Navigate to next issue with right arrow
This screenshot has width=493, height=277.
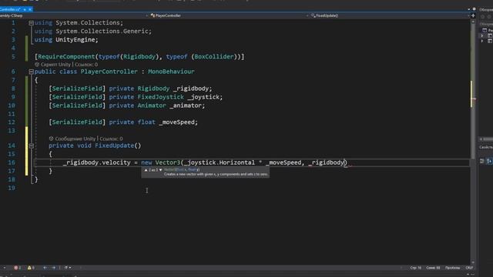53,268
